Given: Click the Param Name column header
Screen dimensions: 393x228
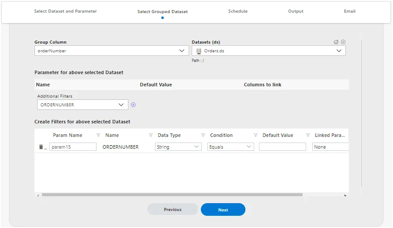Looking at the screenshot, I should coord(67,135).
